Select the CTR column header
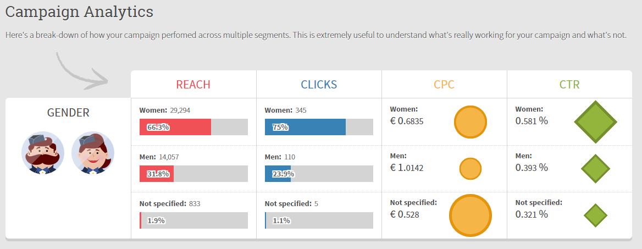 569,84
